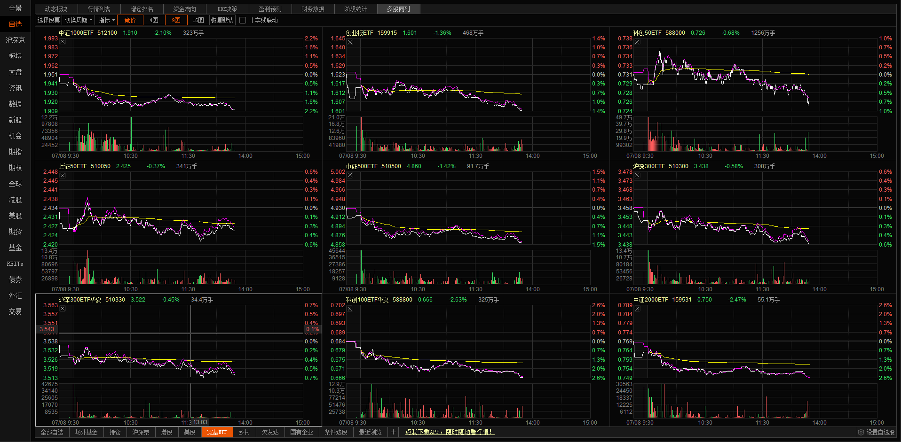Open 全球 in the sidebar
The image size is (901, 442).
(x=15, y=184)
